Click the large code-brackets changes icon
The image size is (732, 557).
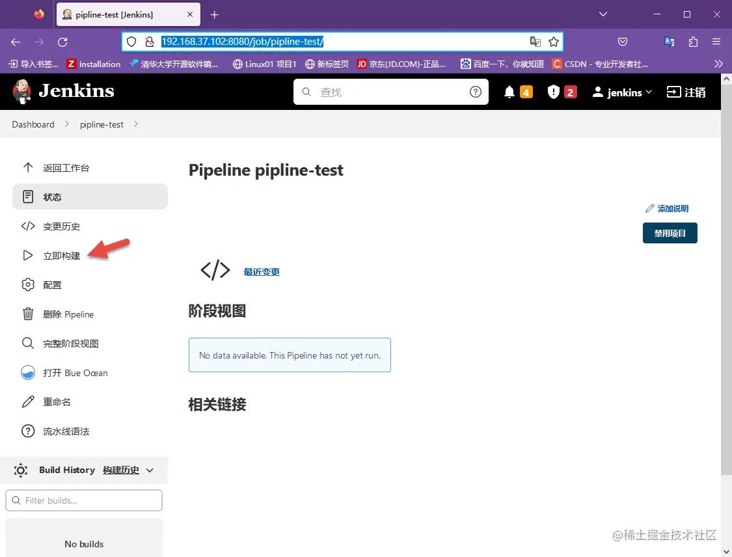tap(215, 270)
